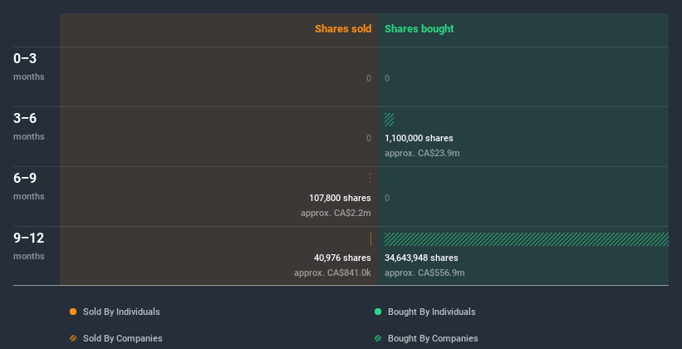
Task: Select the approx. CA$841.0k amount
Action: 332,273
